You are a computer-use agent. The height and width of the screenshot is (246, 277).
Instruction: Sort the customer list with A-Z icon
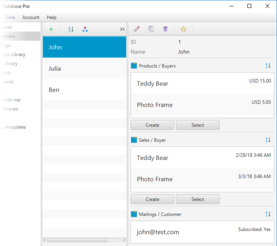(71, 29)
